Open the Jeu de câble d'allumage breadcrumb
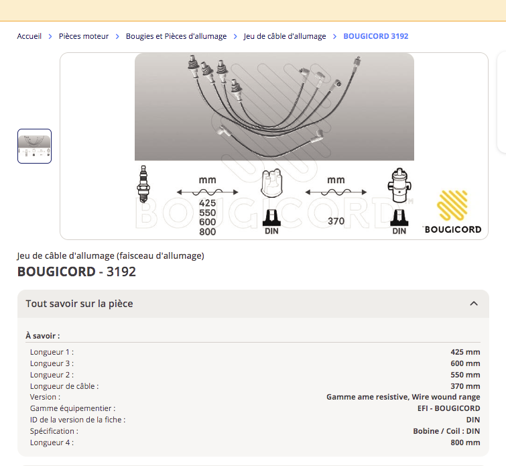Viewport: 506px width, 466px height. (285, 36)
